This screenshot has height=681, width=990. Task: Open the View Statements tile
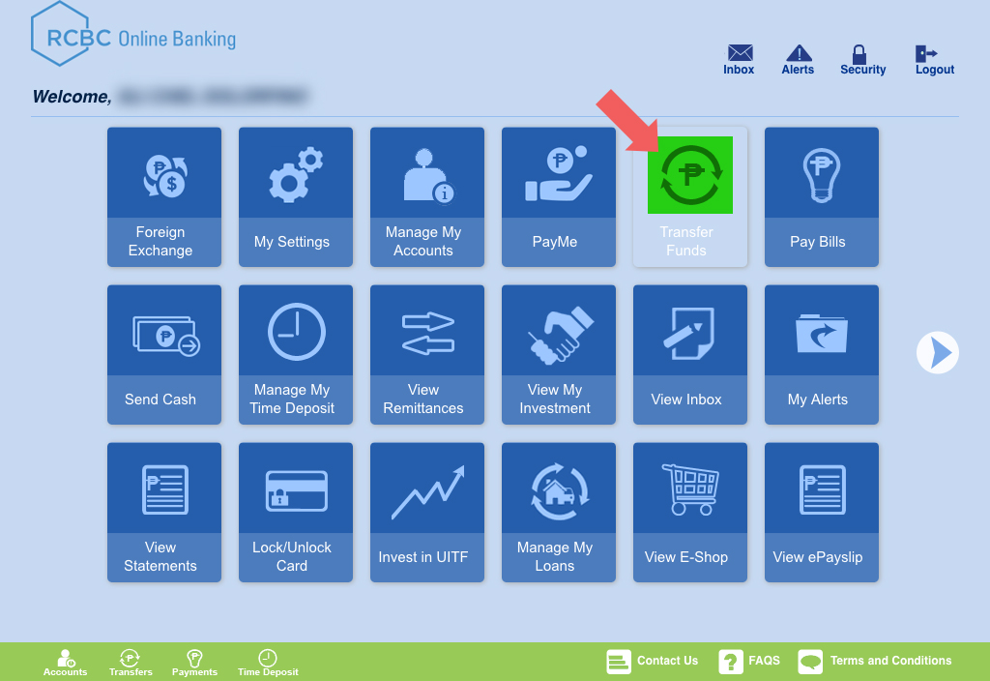[x=164, y=513]
